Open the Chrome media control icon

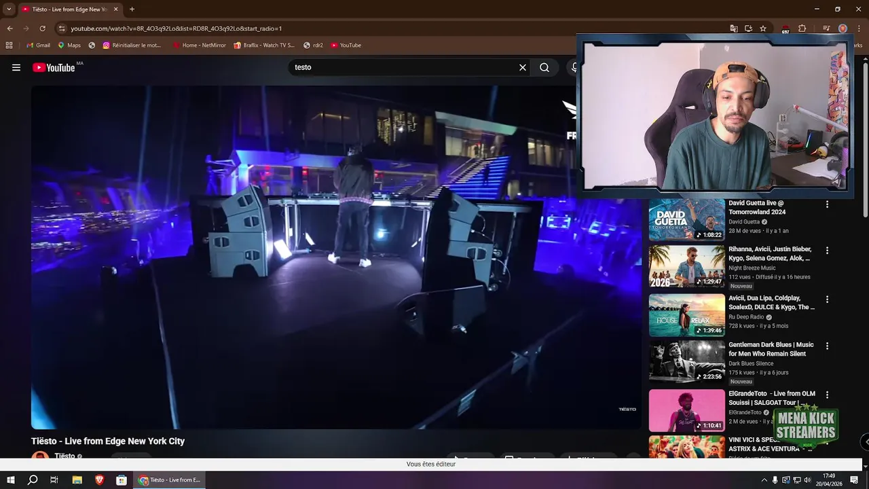826,29
